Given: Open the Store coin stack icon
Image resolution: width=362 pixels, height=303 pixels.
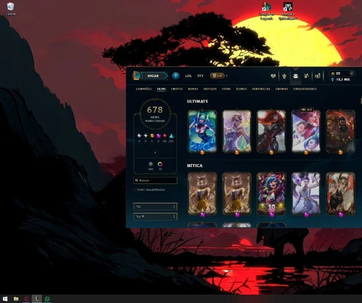Looking at the screenshot, I should (x=318, y=76).
